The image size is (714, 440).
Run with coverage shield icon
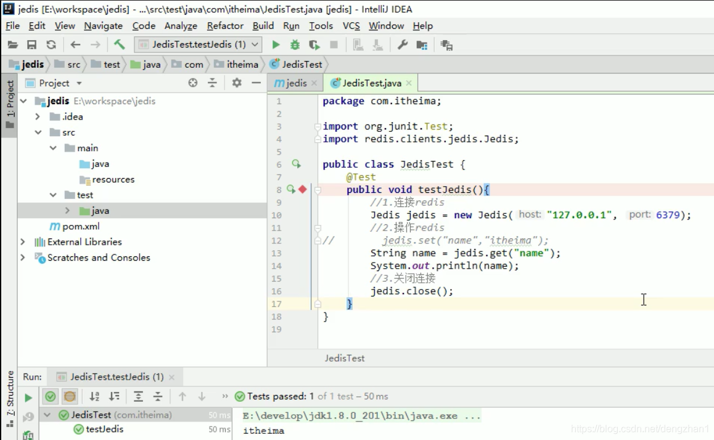(314, 44)
